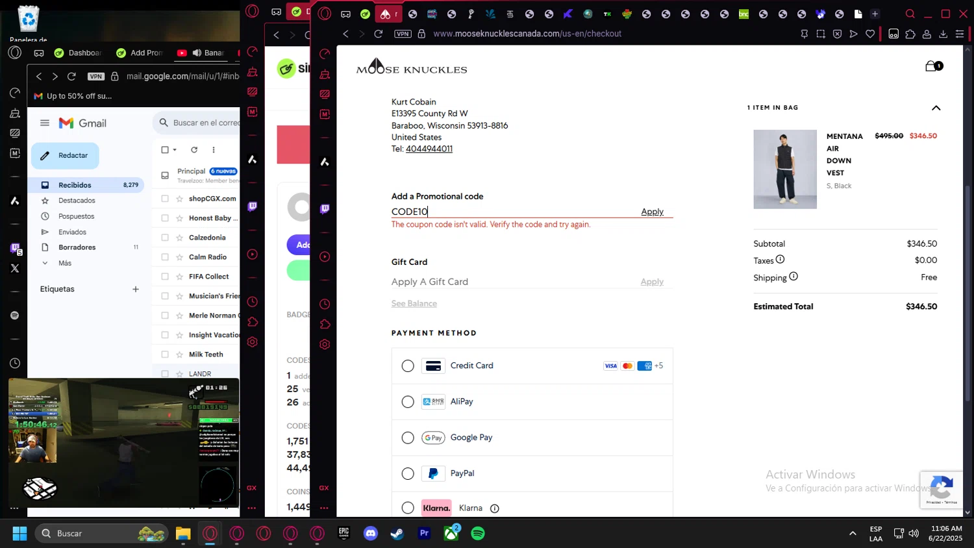
Task: Go back in the checkout browser window
Action: coord(345,34)
